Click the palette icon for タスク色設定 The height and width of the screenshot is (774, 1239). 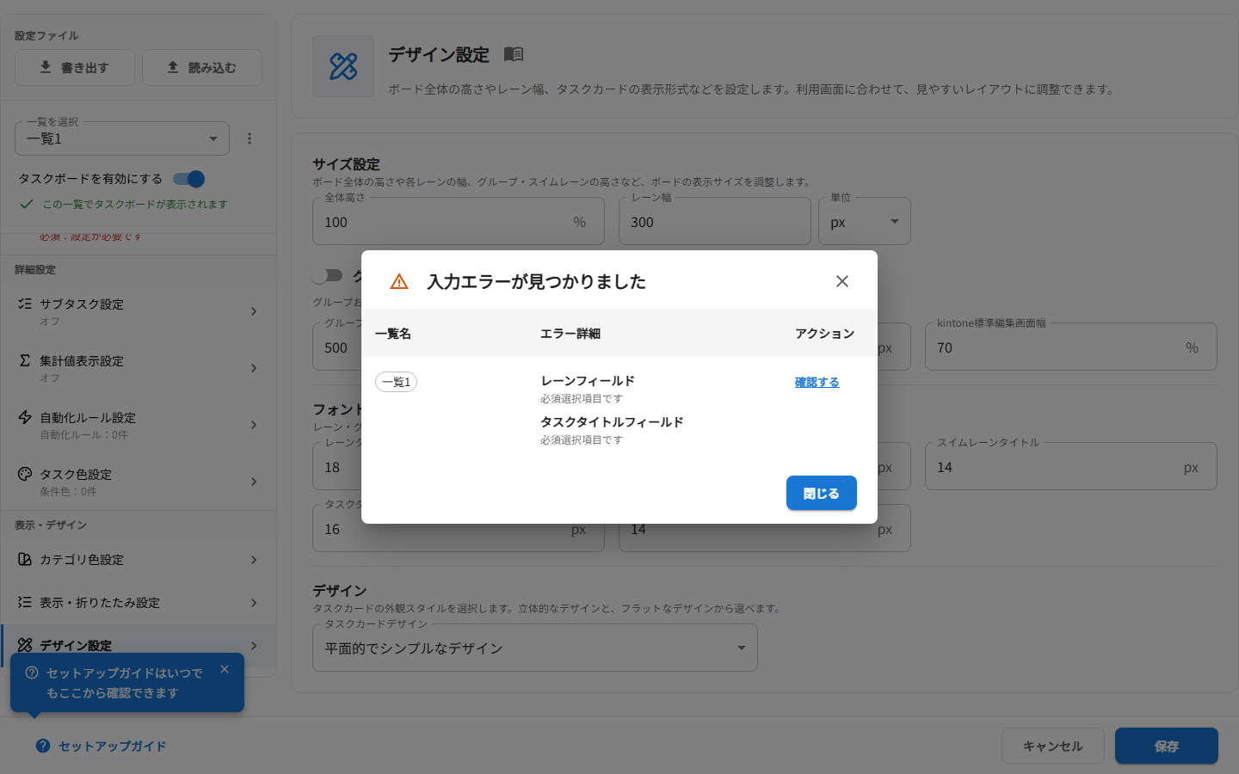[x=25, y=474]
